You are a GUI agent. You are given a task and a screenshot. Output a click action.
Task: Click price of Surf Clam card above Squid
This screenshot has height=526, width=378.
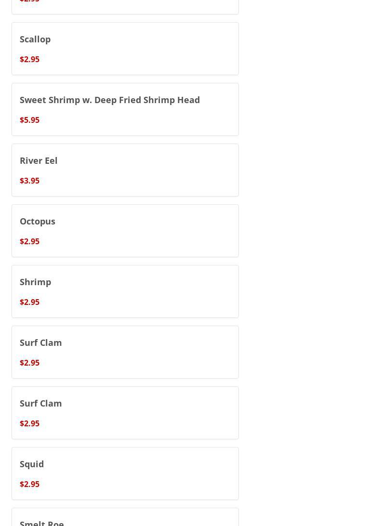pyautogui.click(x=29, y=423)
